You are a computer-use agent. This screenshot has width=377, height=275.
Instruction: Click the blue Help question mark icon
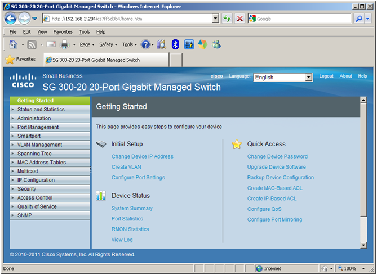pyautogui.click(x=145, y=44)
